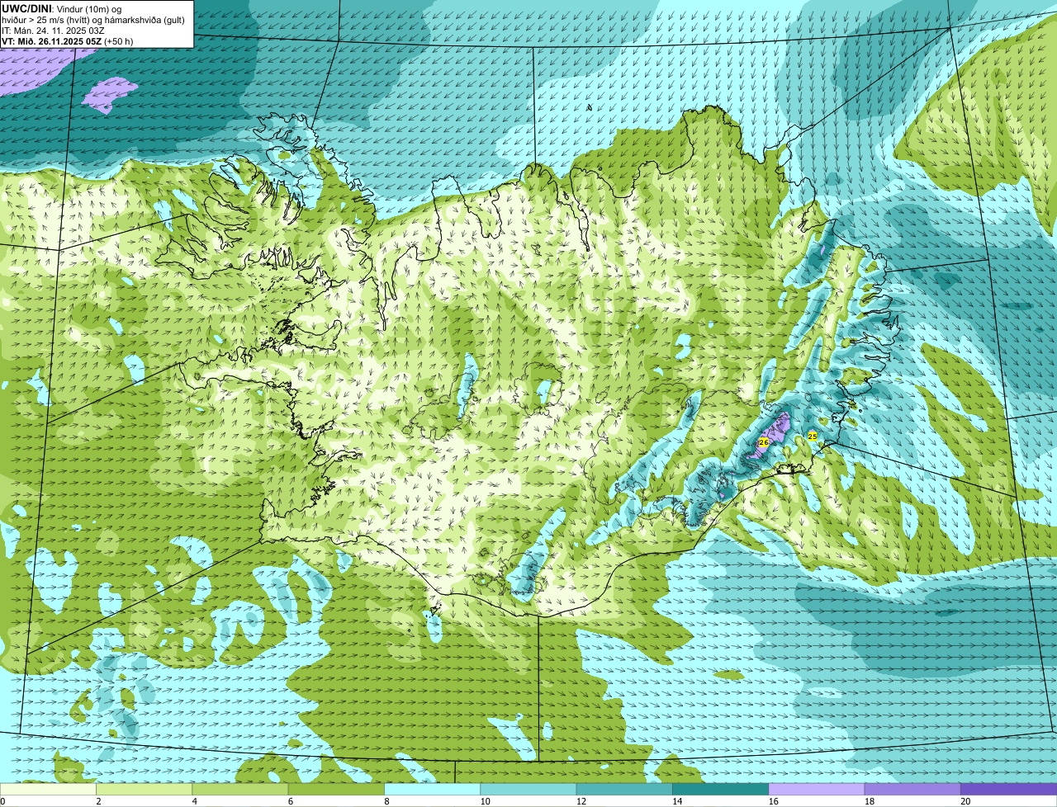Click the 'hviður > 25 m/s (hvítt)' description line
This screenshot has height=807, width=1057.
point(93,20)
